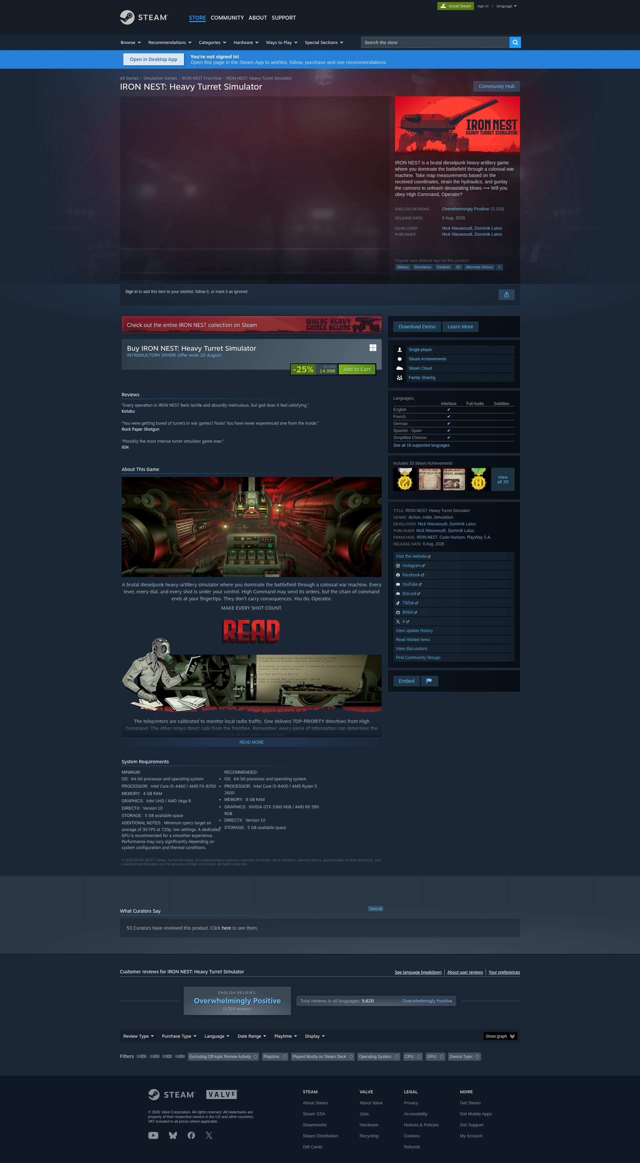Screen dimensions: 640x1163
Task: Open the Display filter dropdown
Action: coord(315,1036)
